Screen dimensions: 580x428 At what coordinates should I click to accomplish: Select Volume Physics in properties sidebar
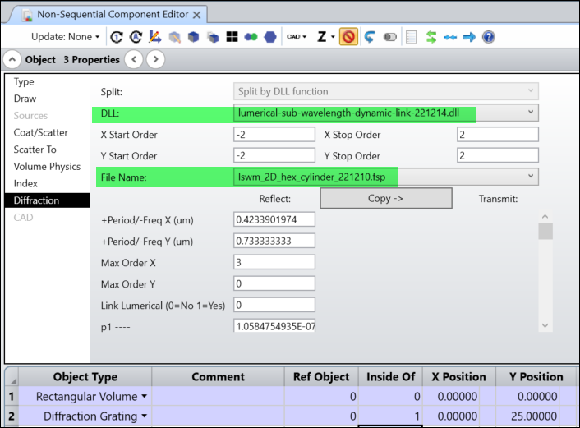(47, 167)
